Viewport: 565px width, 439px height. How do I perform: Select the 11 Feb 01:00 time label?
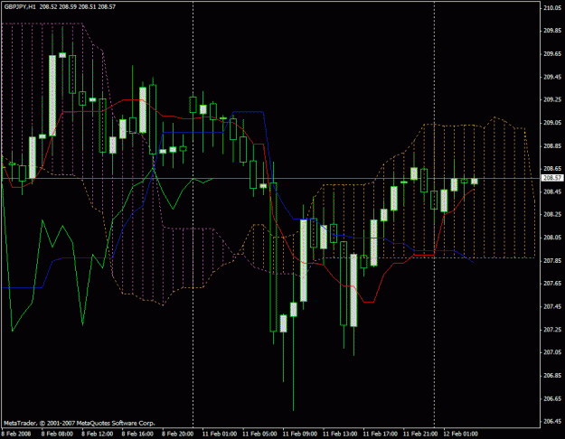tap(220, 434)
